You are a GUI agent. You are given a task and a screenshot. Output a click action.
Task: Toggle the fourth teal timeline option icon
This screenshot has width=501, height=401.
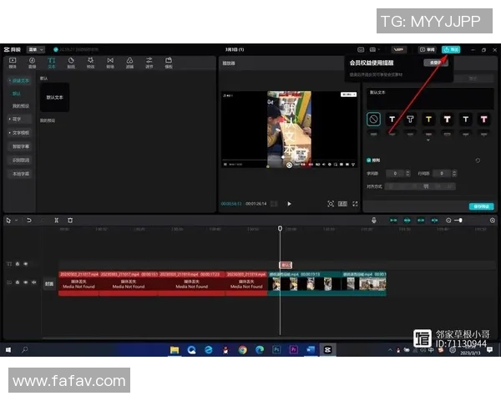tap(434, 221)
